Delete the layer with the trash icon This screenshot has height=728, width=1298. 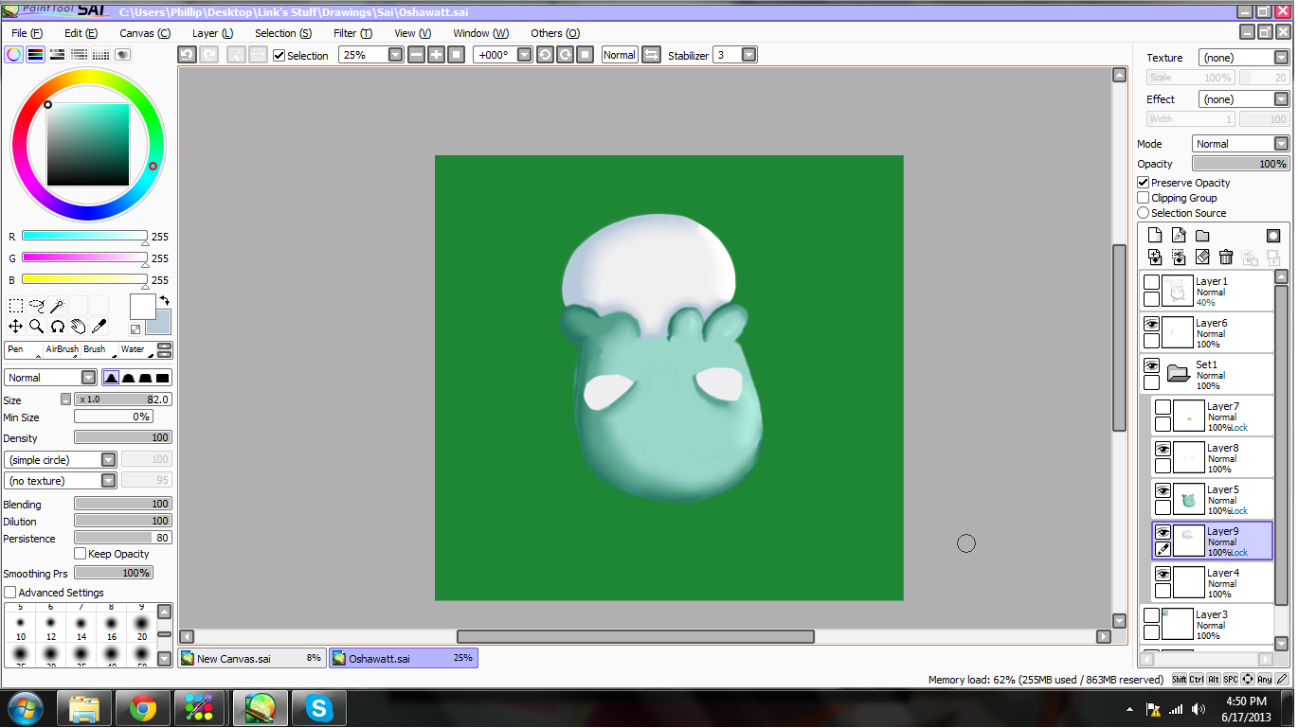pyautogui.click(x=1226, y=257)
